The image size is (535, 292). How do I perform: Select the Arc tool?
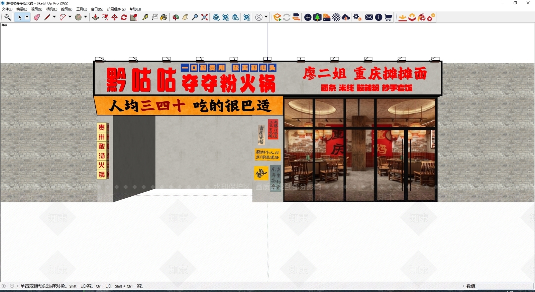click(63, 17)
